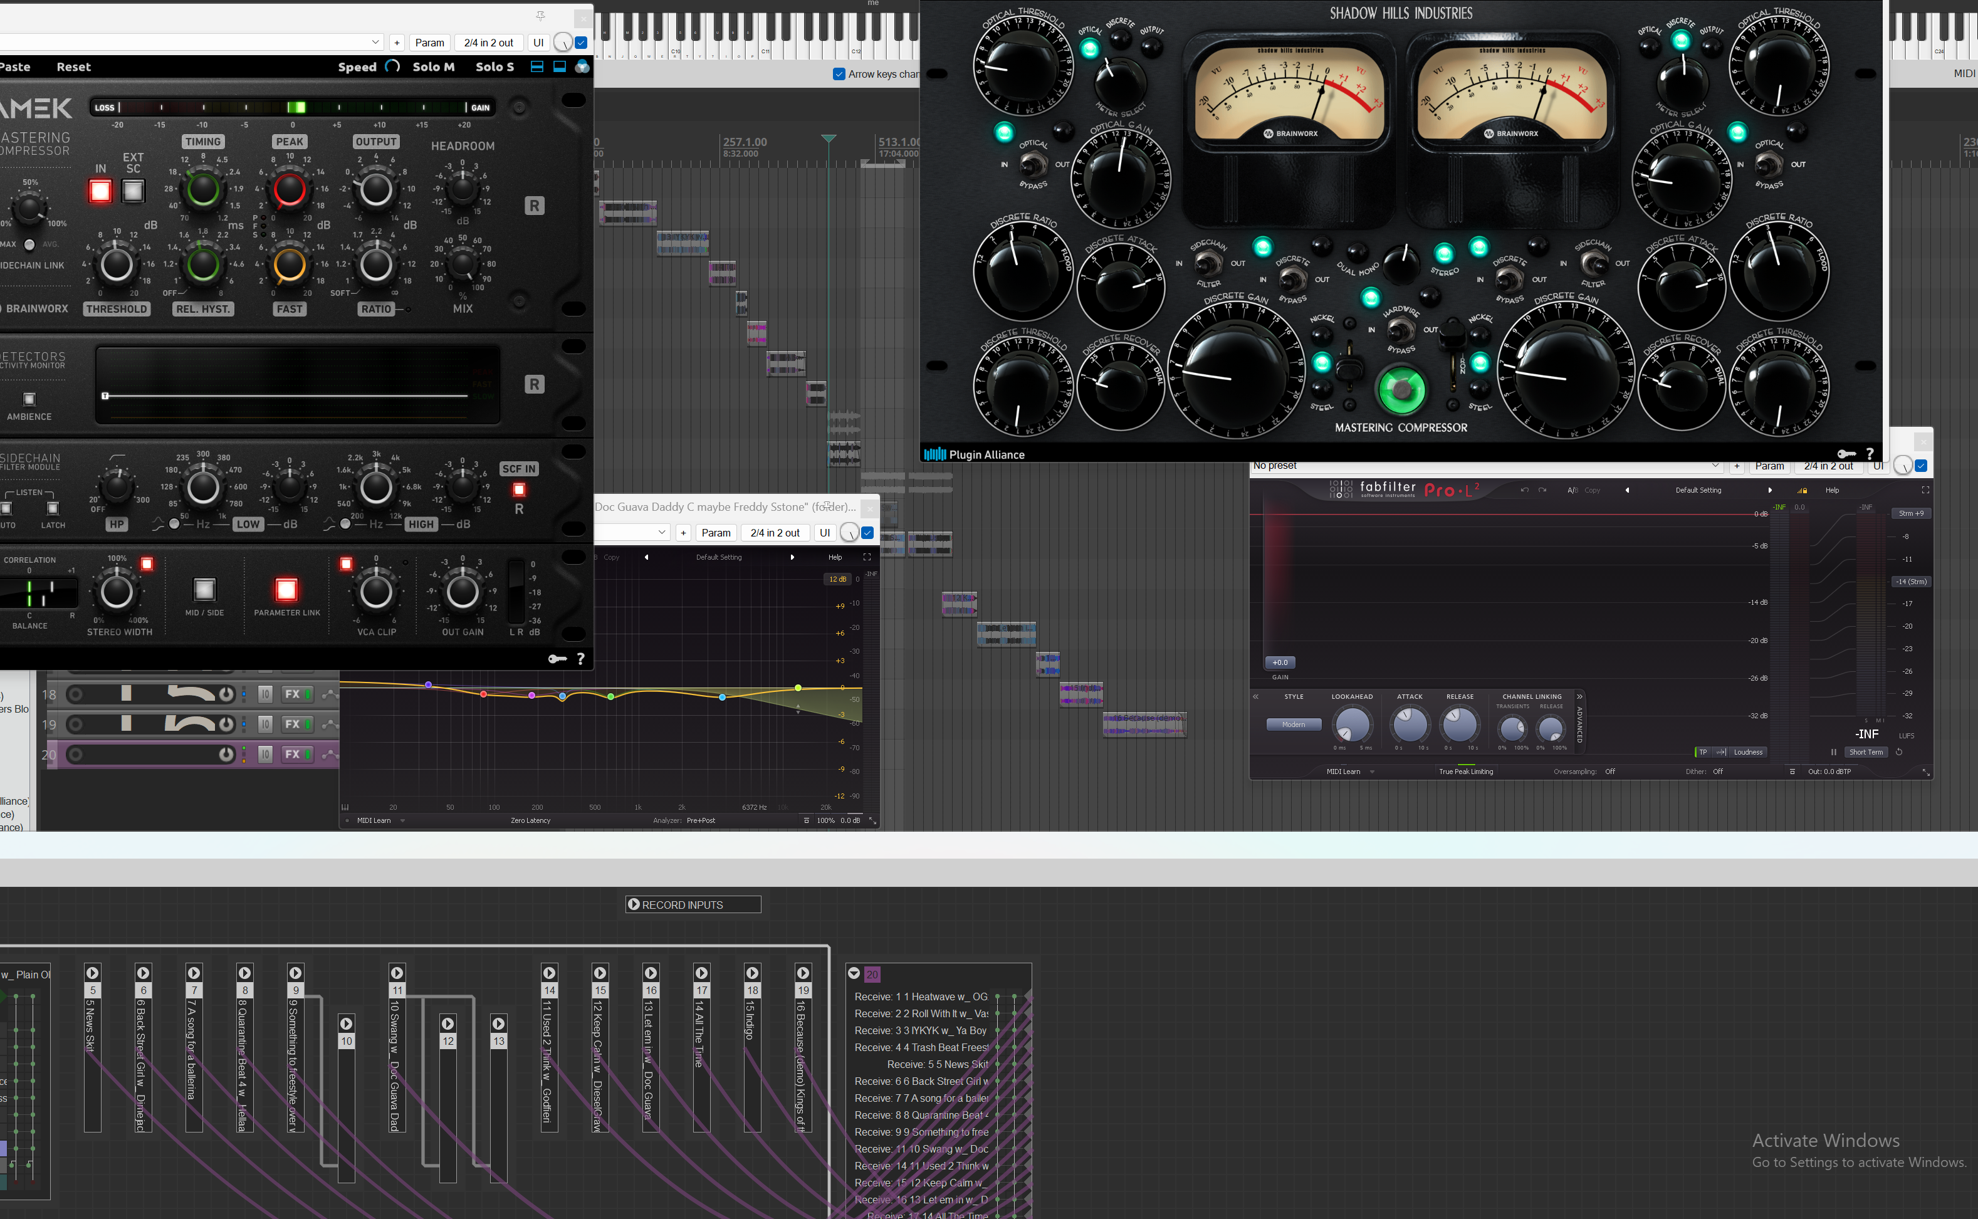Open the routing IO button on track 19

265,724
